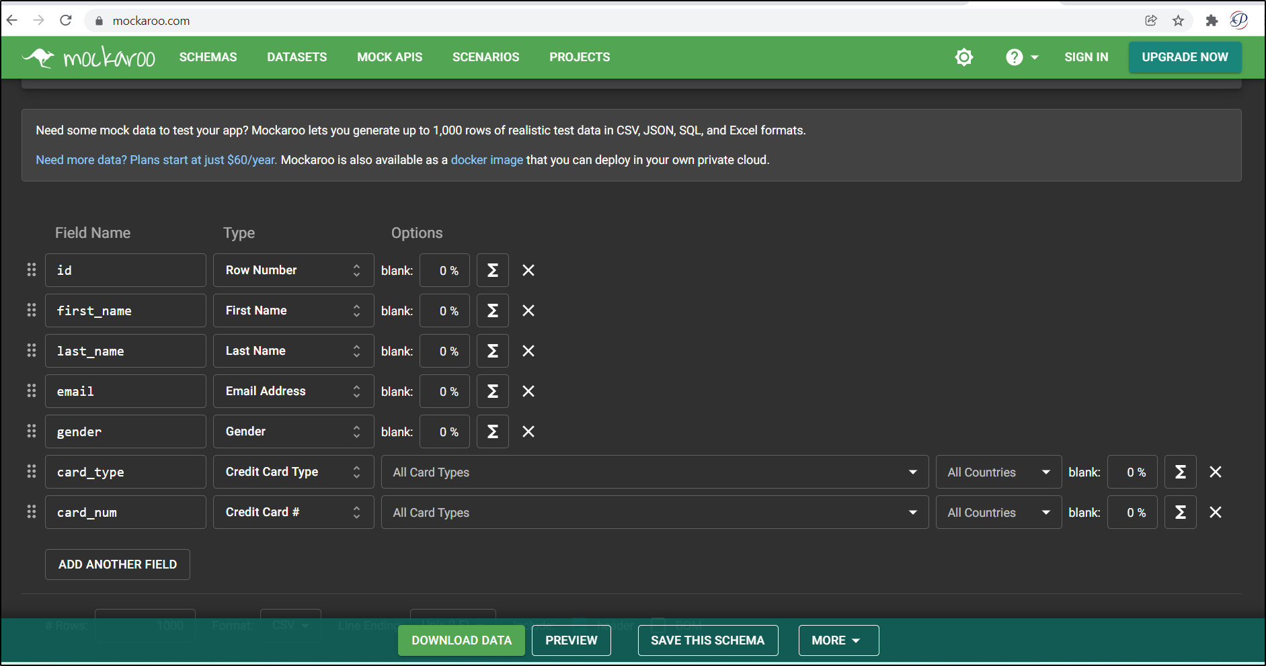
Task: Click the blank percentage field for last_name
Action: 444,351
